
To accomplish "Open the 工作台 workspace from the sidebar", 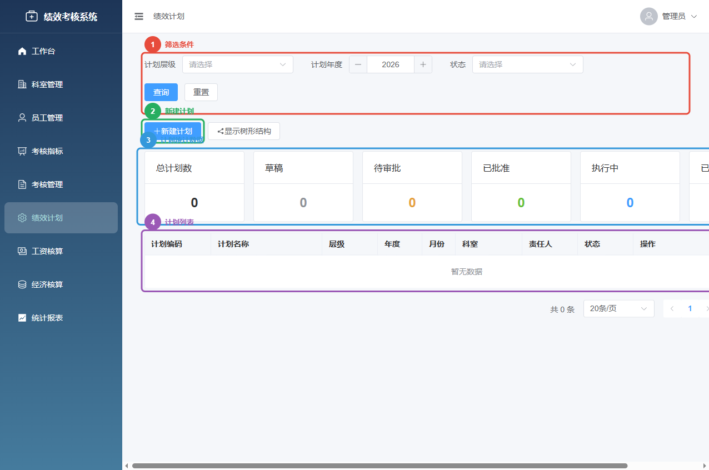I will [x=46, y=51].
